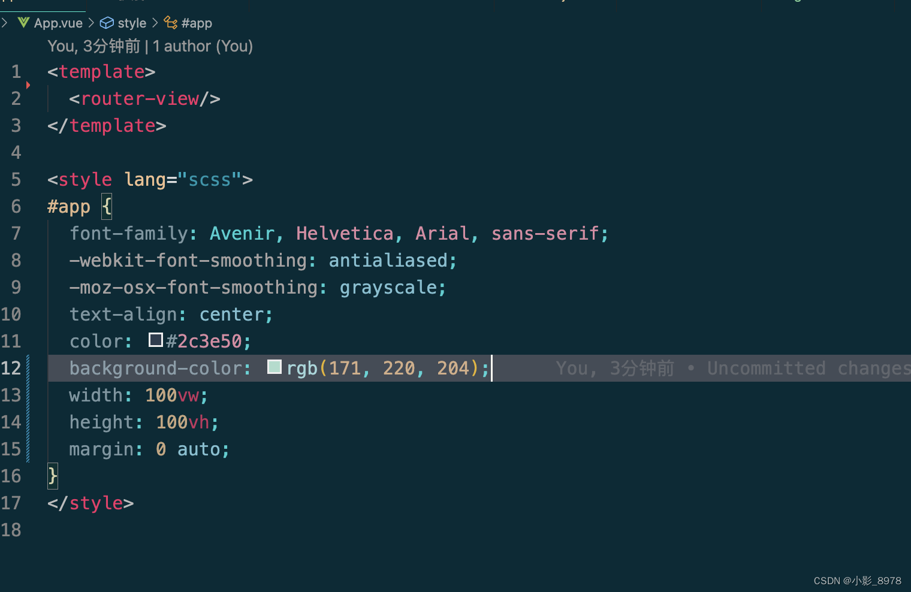Click the cube symbol icon before "style"
911x592 pixels.
click(x=106, y=23)
